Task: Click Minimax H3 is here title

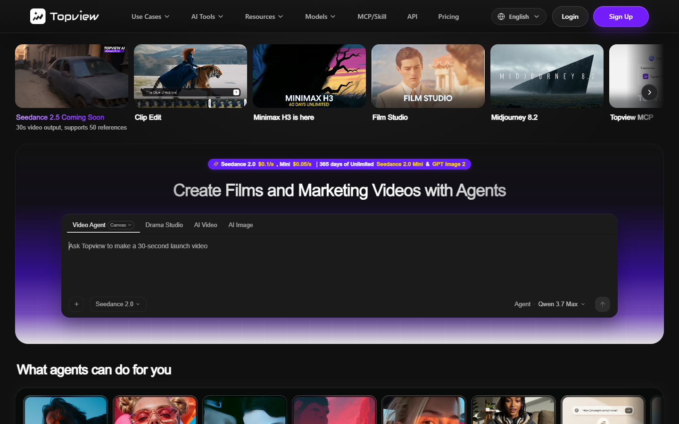Action: pos(284,117)
